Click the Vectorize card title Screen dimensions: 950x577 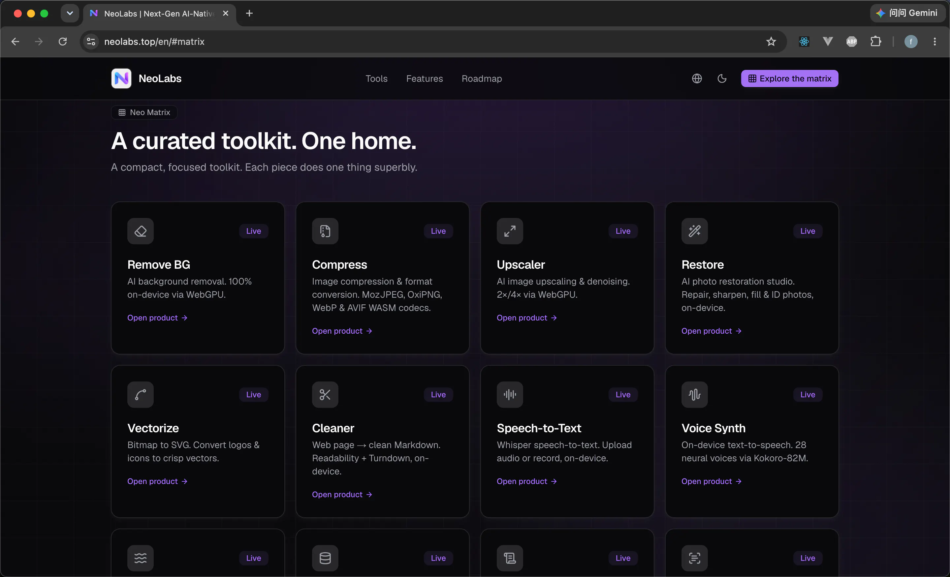pos(153,428)
